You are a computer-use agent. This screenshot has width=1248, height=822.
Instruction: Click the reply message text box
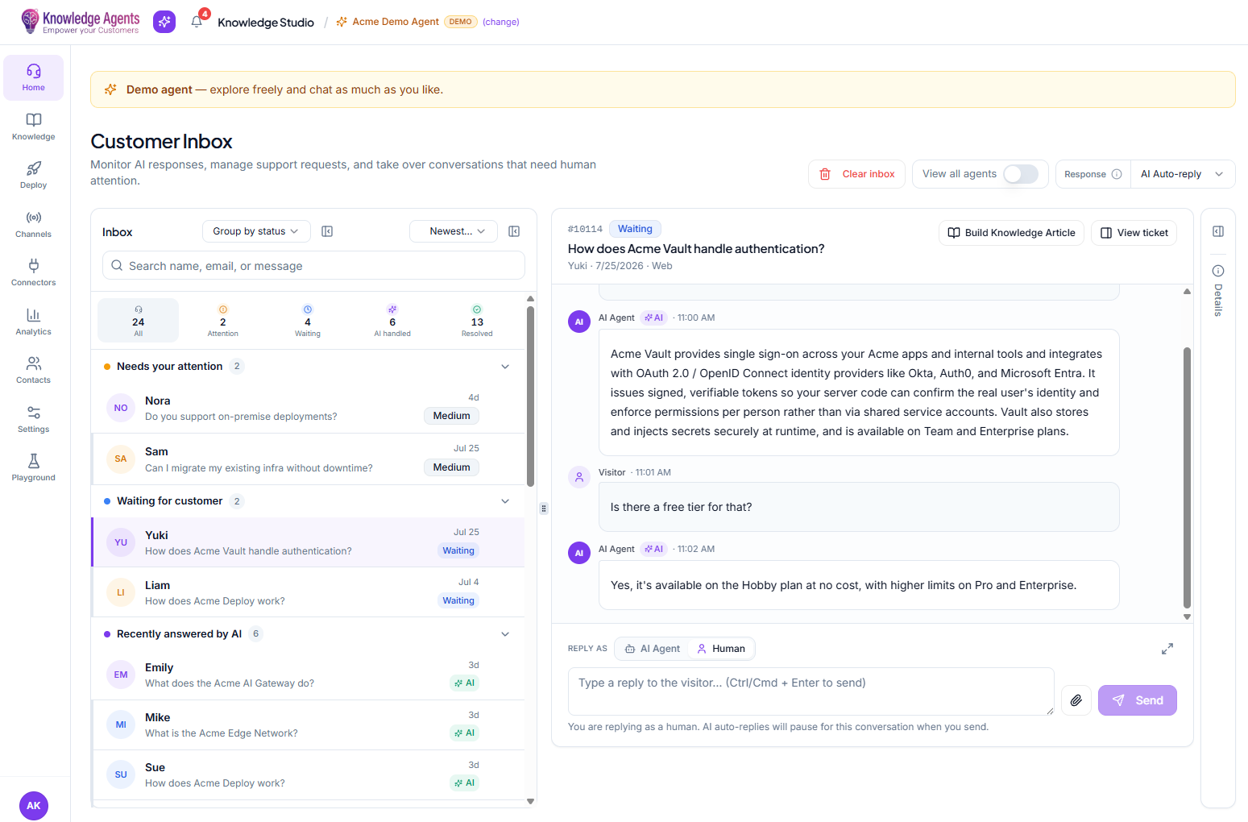[x=811, y=691]
